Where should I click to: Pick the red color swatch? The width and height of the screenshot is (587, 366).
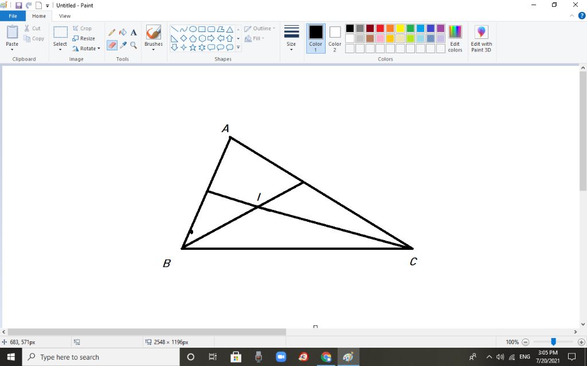380,29
